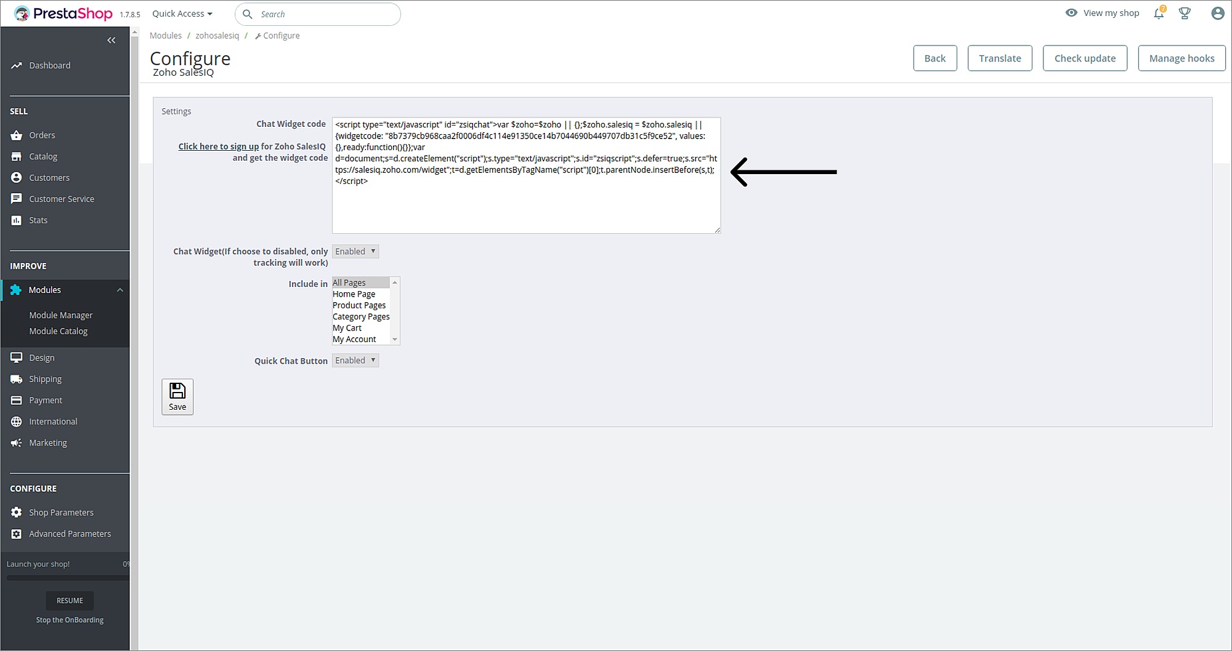Click the PrestaShop logo
This screenshot has height=651, width=1232.
pyautogui.click(x=63, y=14)
